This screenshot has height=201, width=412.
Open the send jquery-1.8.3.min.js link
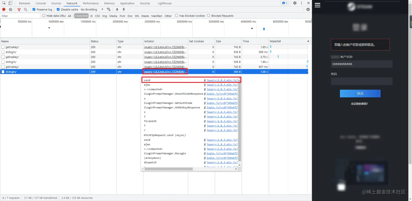[x=222, y=80]
